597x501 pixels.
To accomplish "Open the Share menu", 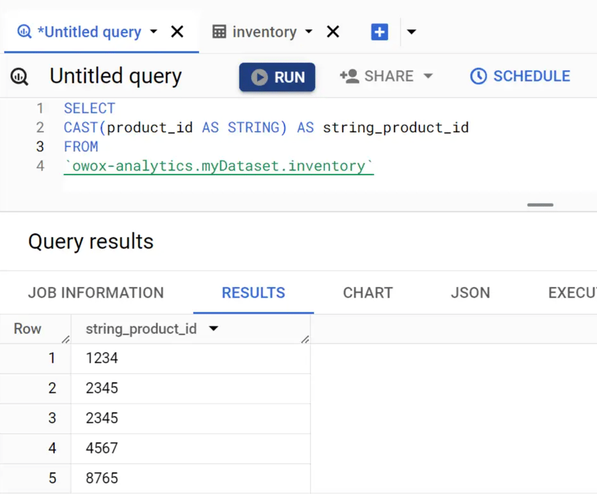I will 386,76.
